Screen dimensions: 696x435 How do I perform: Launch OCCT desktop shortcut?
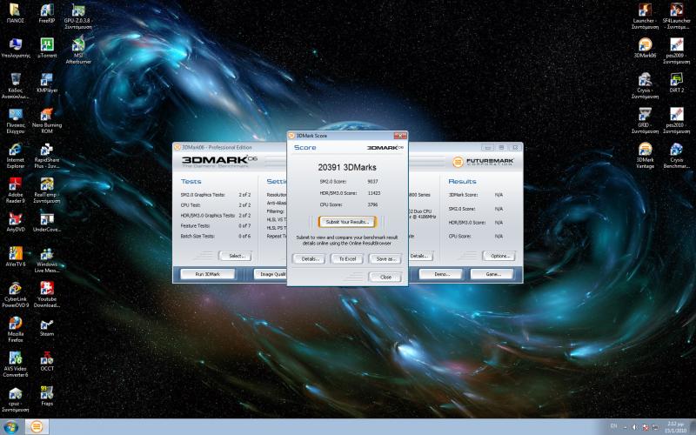47,361
